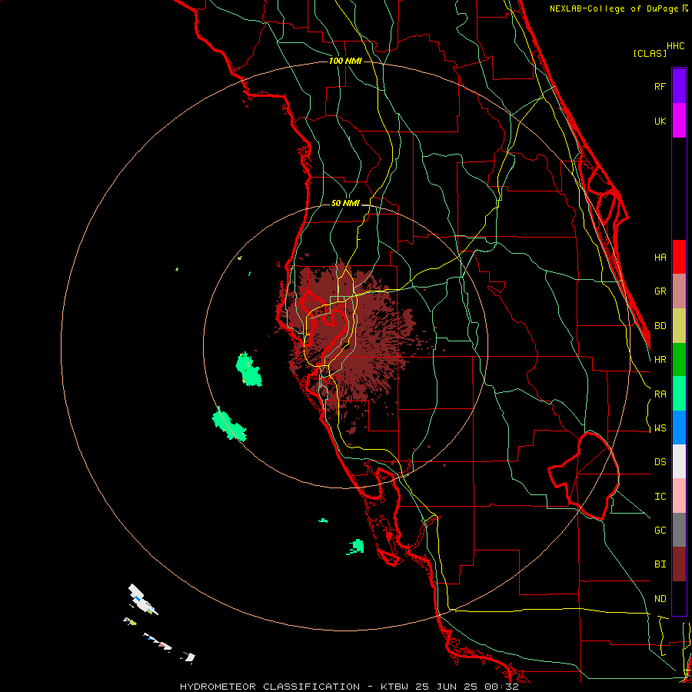Click the "HHC" product label
This screenshot has height=692, width=692.
coord(676,46)
